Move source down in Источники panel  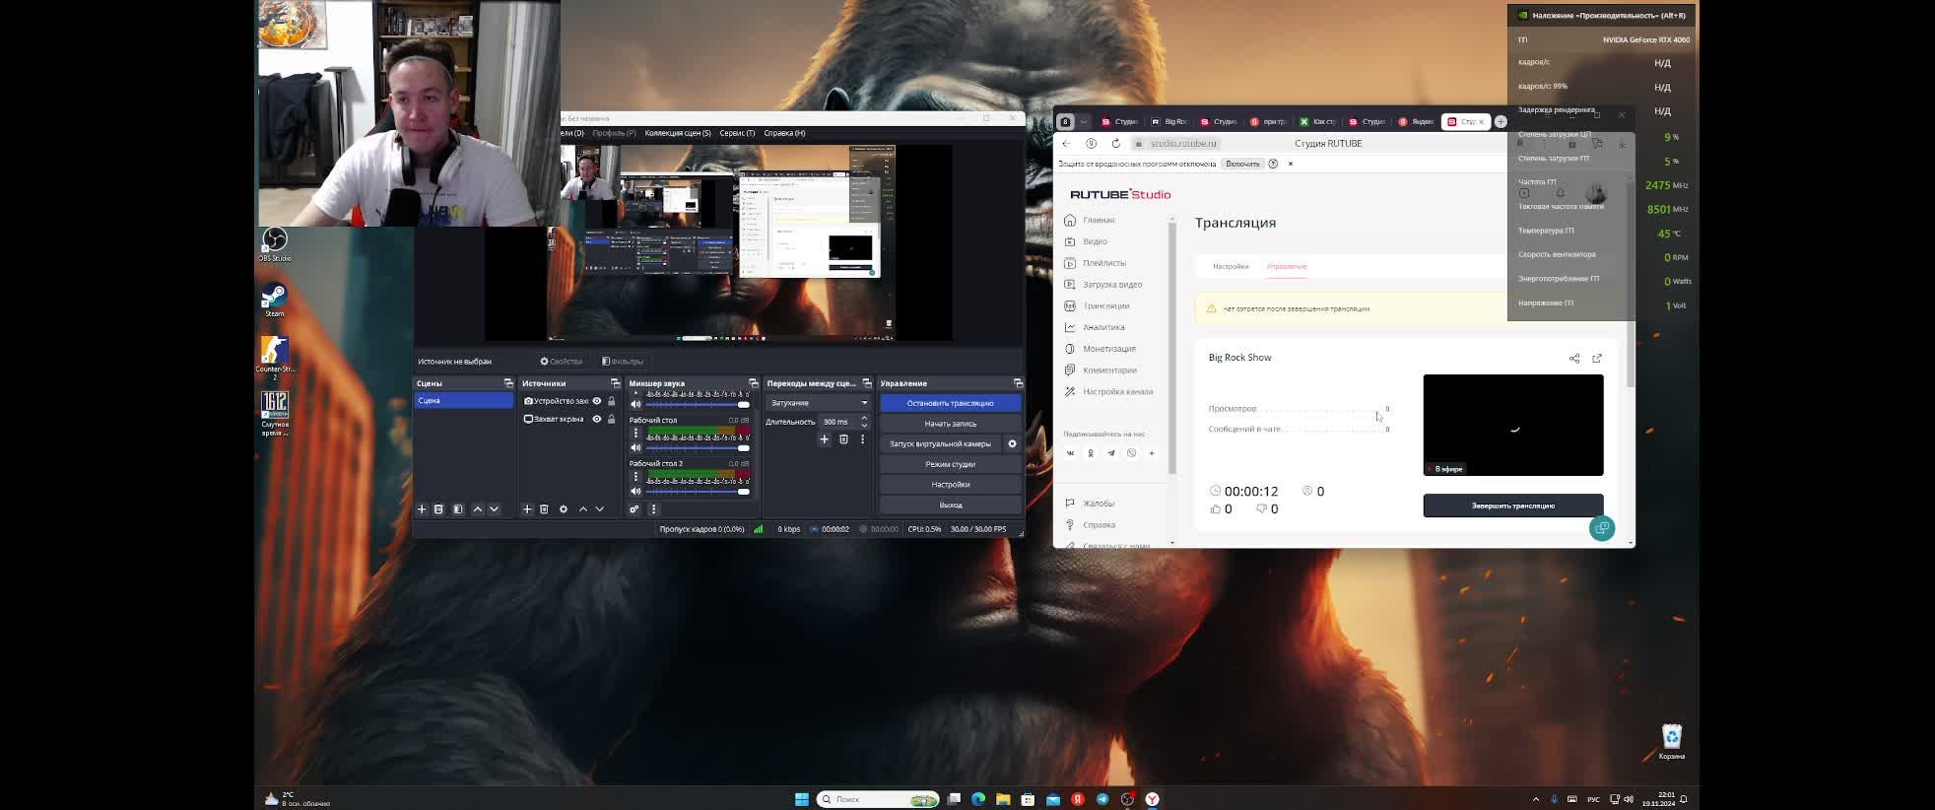coord(599,509)
